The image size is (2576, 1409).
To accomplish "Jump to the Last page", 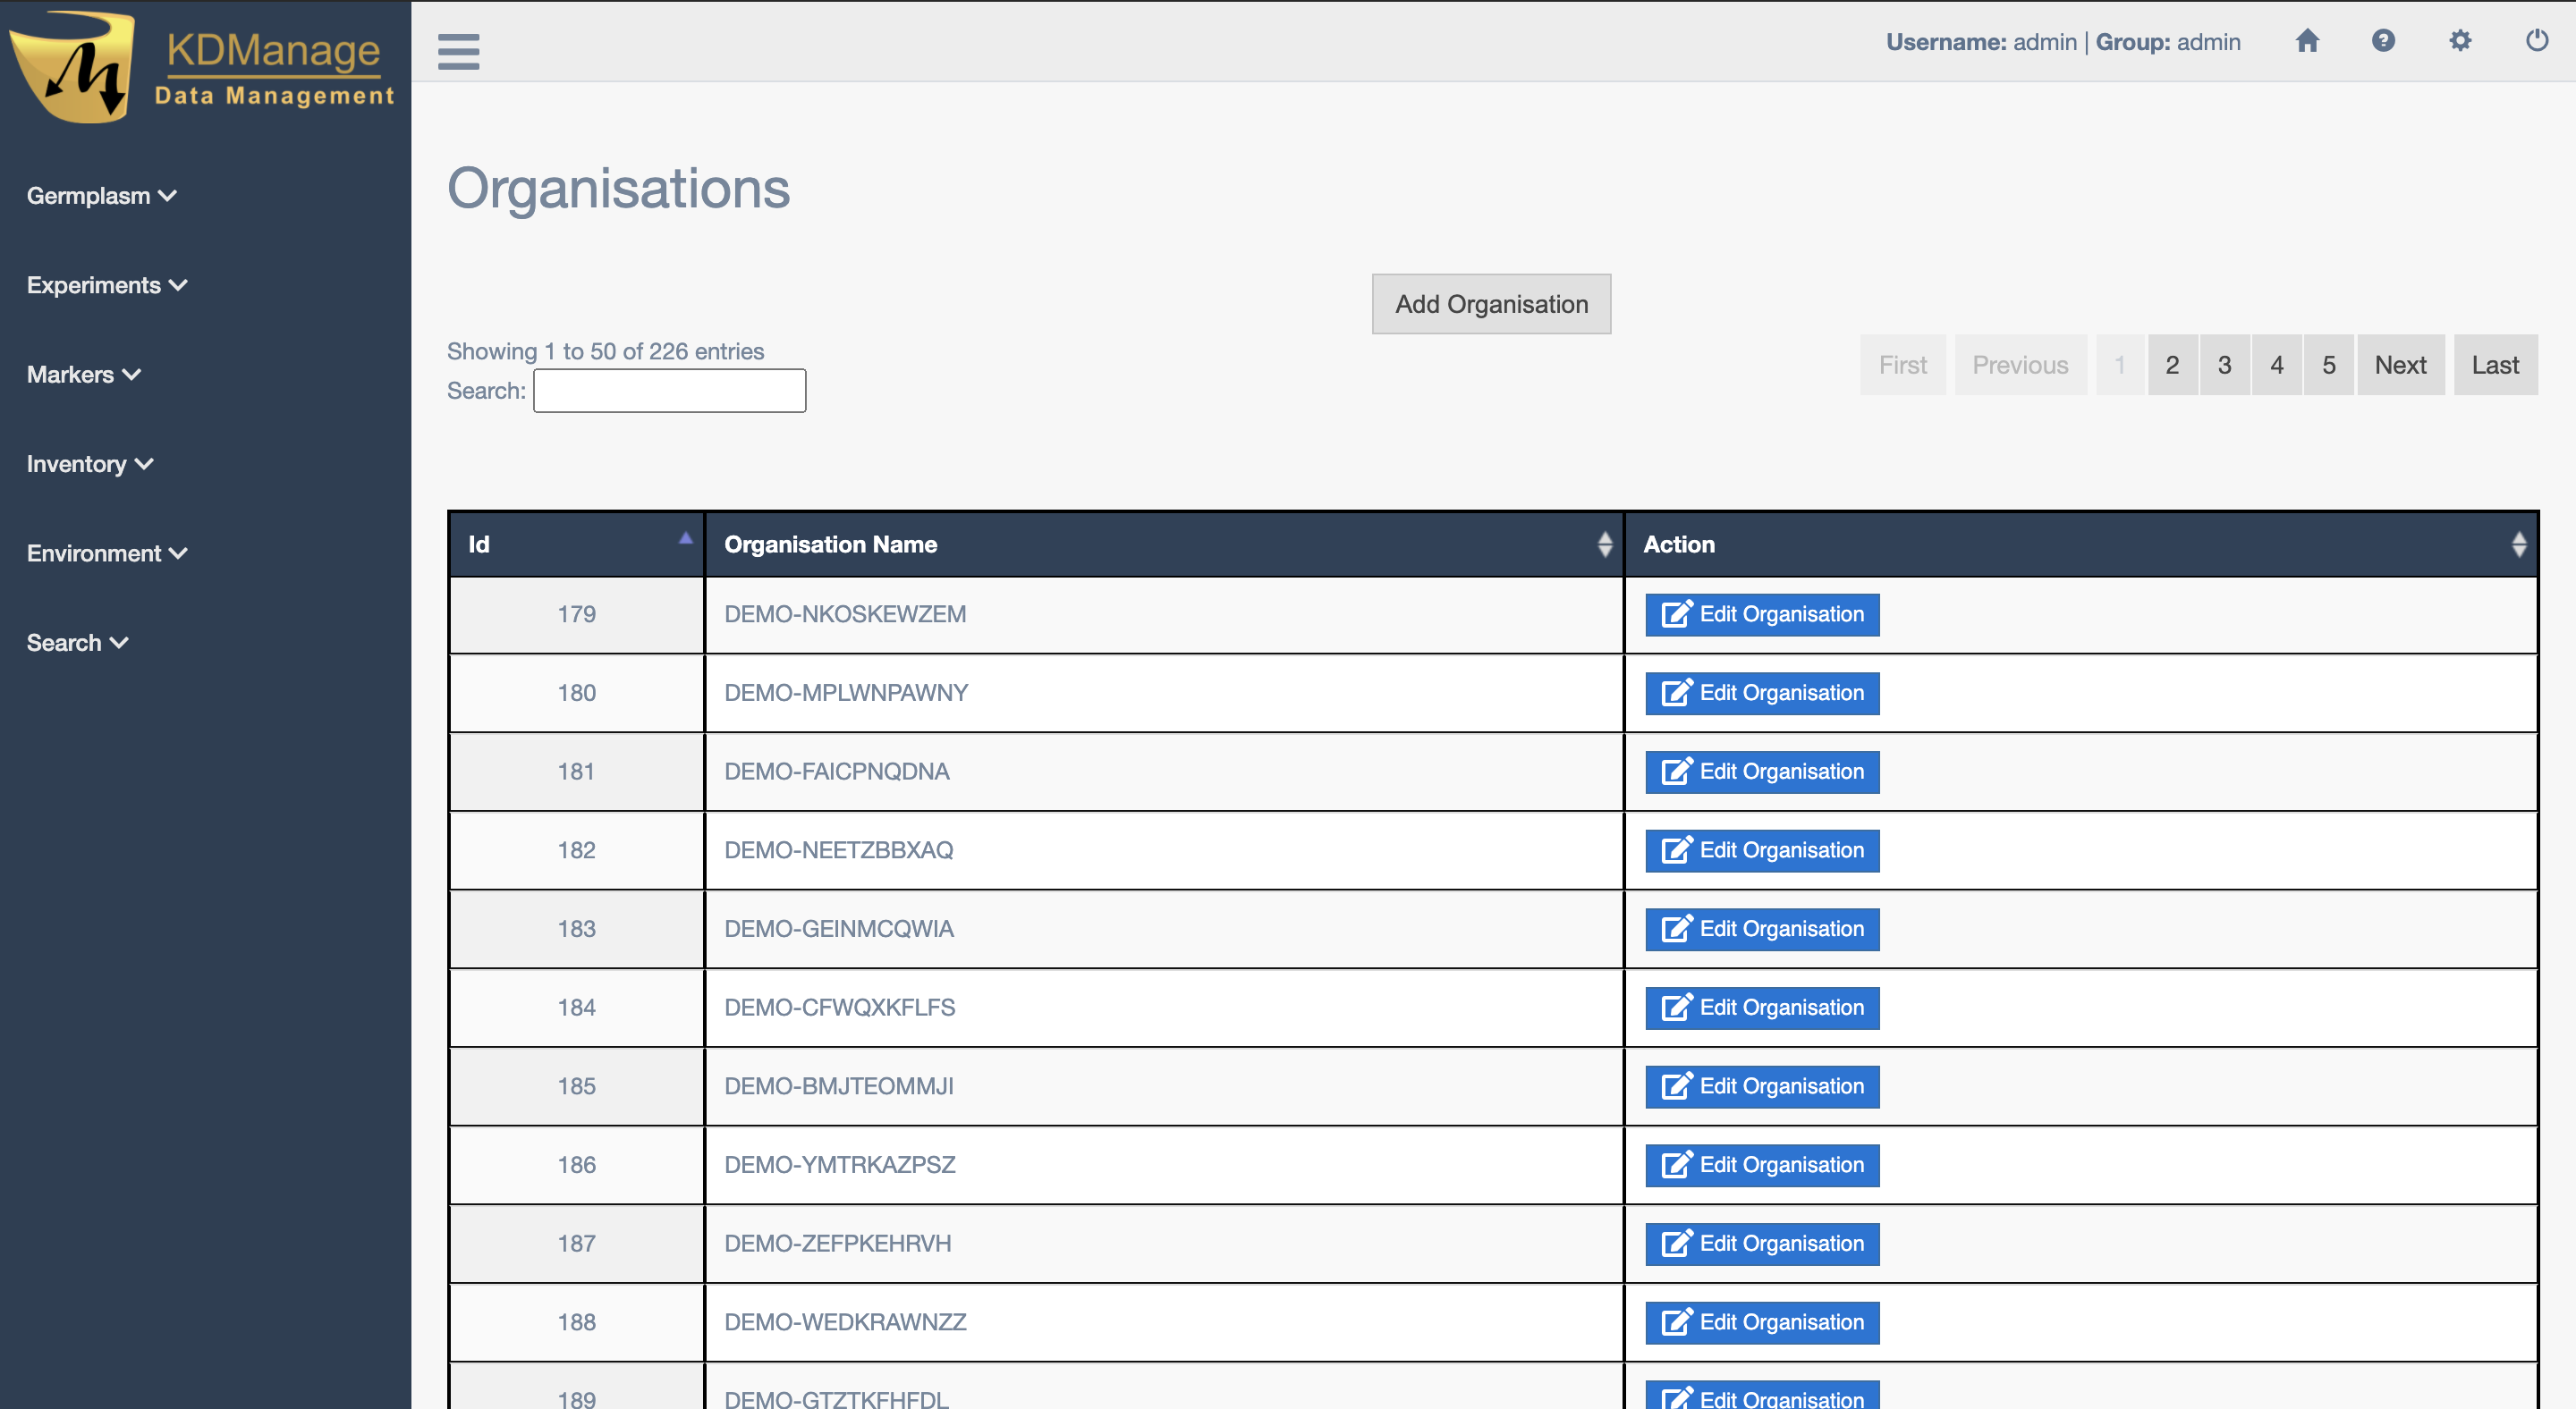I will [x=2494, y=365].
